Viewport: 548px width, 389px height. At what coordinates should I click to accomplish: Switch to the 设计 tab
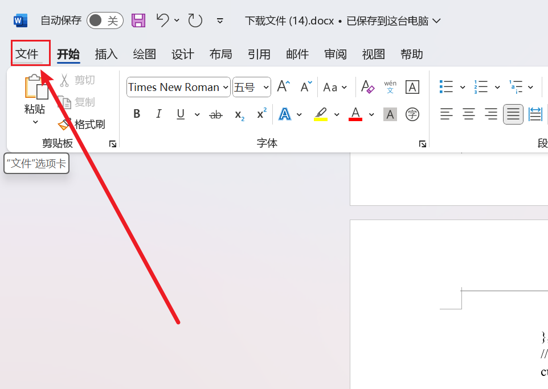tap(183, 54)
